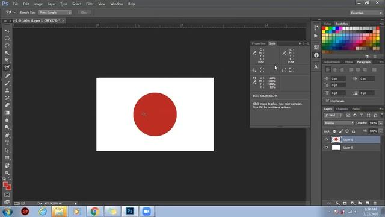Open the status bar info arrow
385x217 pixels.
(x=75, y=204)
